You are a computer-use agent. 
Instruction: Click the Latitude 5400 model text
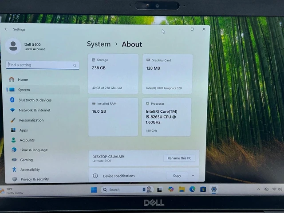102,161
